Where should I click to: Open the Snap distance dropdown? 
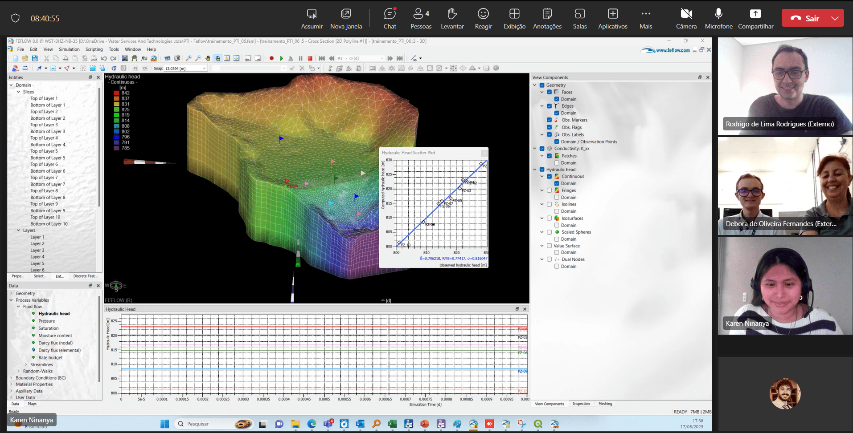click(x=204, y=69)
